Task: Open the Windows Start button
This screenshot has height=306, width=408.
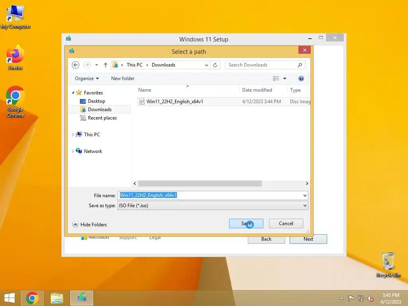Action: point(10,298)
